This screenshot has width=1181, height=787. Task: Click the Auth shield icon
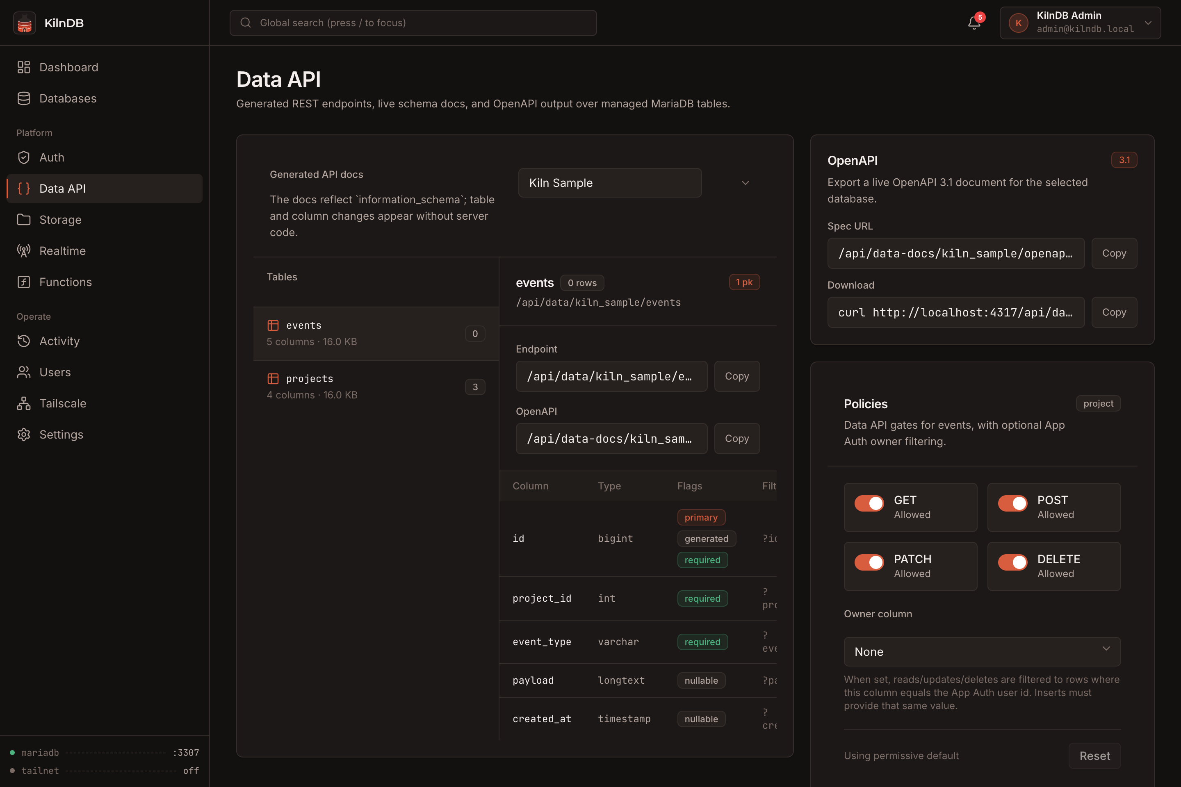pos(24,157)
